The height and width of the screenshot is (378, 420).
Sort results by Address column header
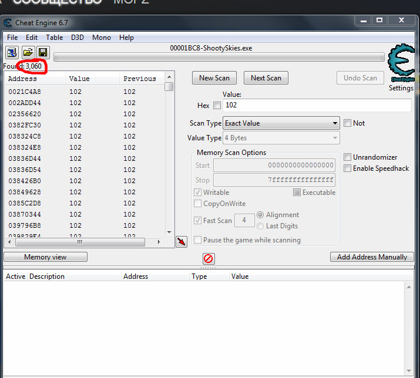click(35, 79)
